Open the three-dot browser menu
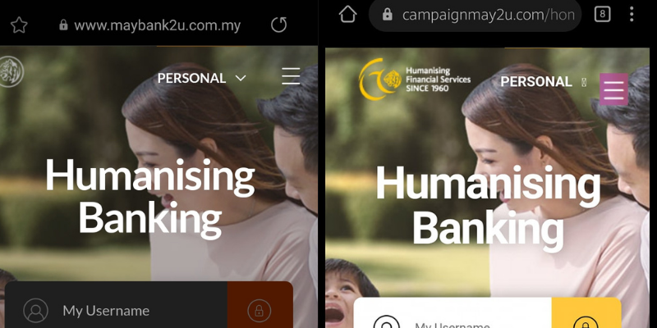This screenshot has width=657, height=328. [x=632, y=15]
